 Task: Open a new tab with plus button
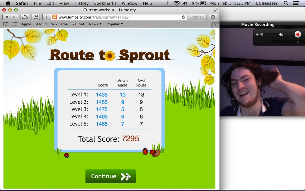tap(215, 25)
